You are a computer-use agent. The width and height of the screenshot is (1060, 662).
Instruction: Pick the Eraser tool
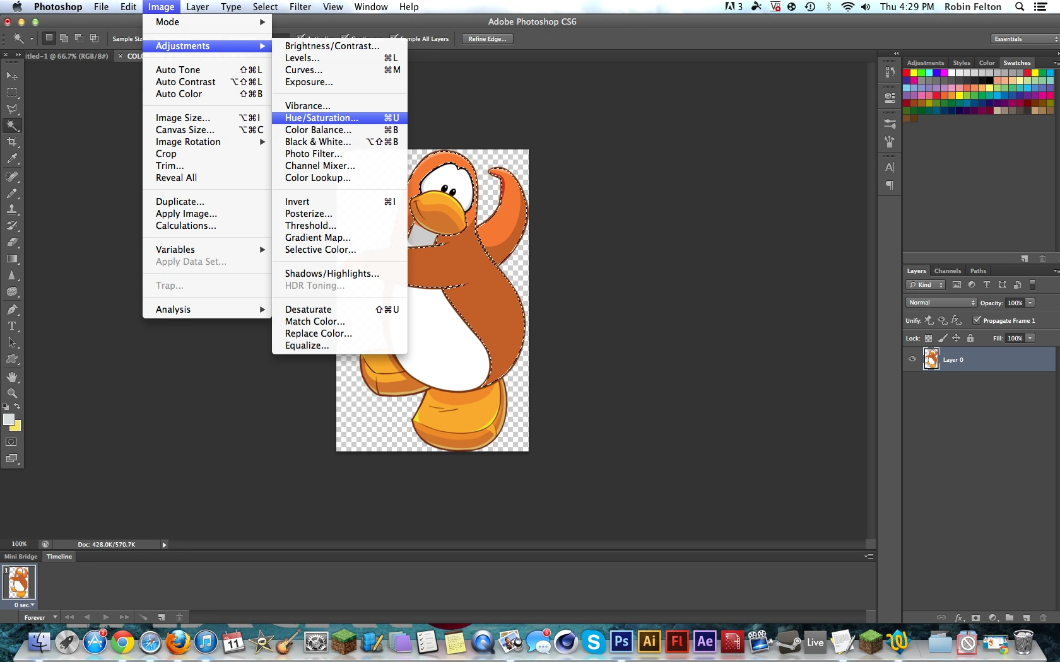pyautogui.click(x=12, y=242)
